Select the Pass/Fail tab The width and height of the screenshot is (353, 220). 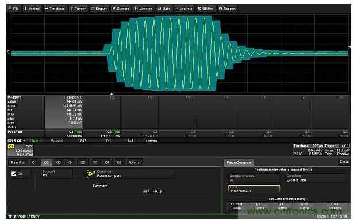18,162
